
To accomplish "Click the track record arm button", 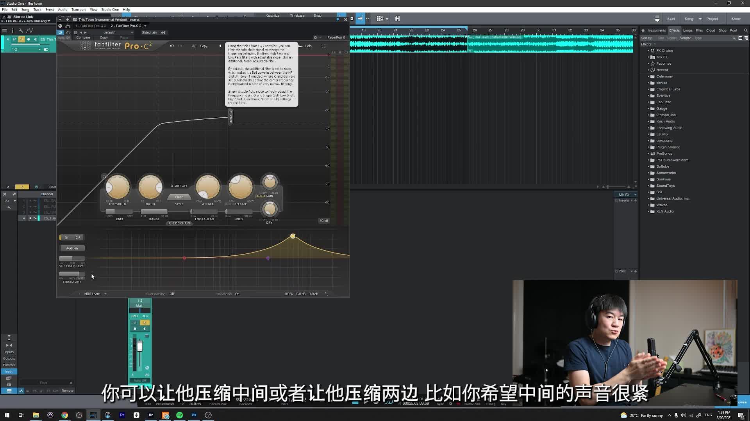I will click(x=29, y=39).
